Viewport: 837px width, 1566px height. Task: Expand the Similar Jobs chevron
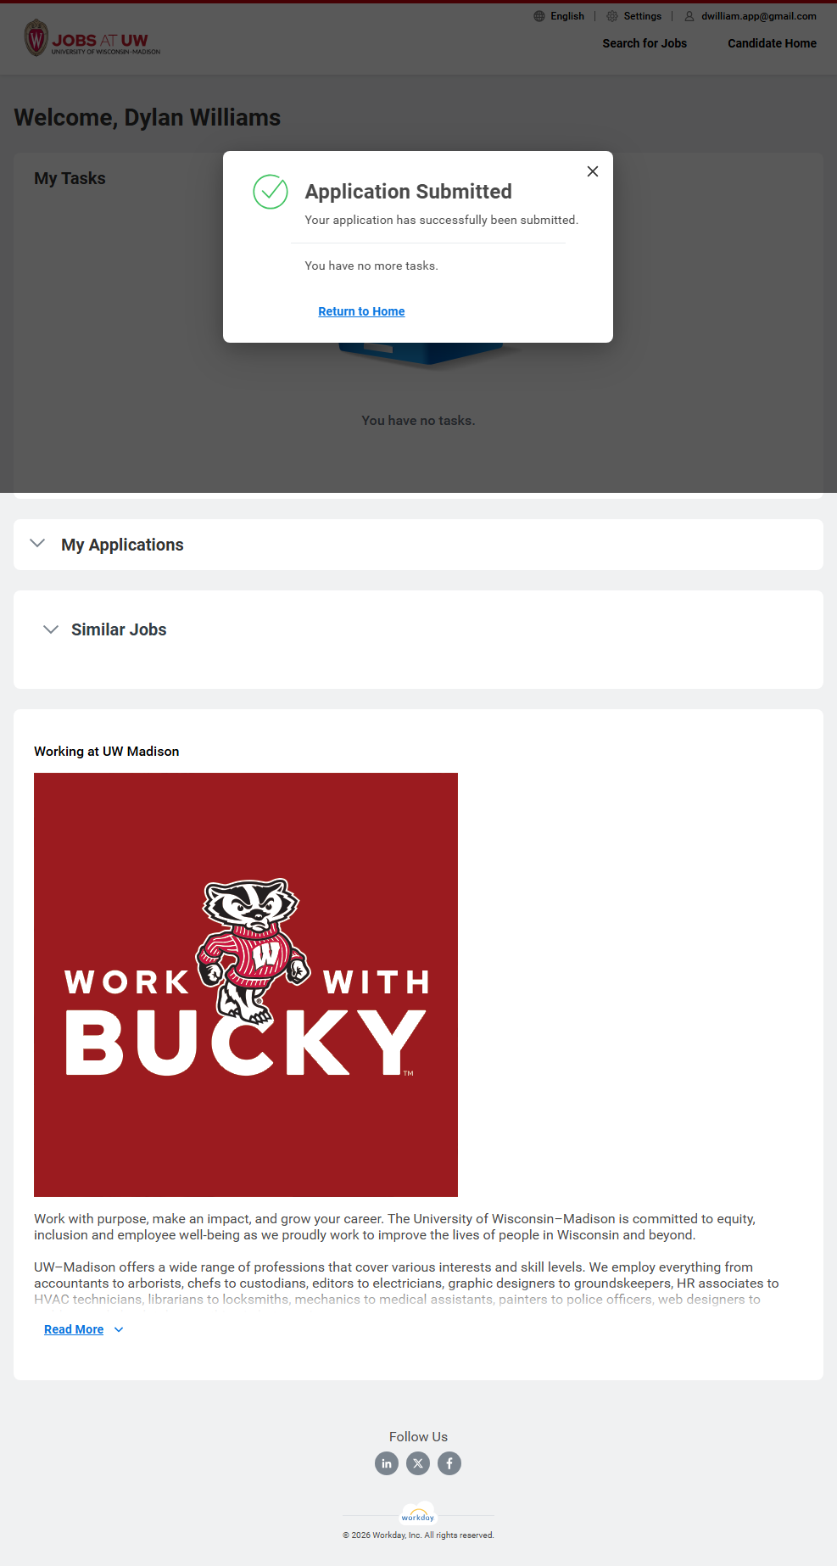tap(51, 629)
